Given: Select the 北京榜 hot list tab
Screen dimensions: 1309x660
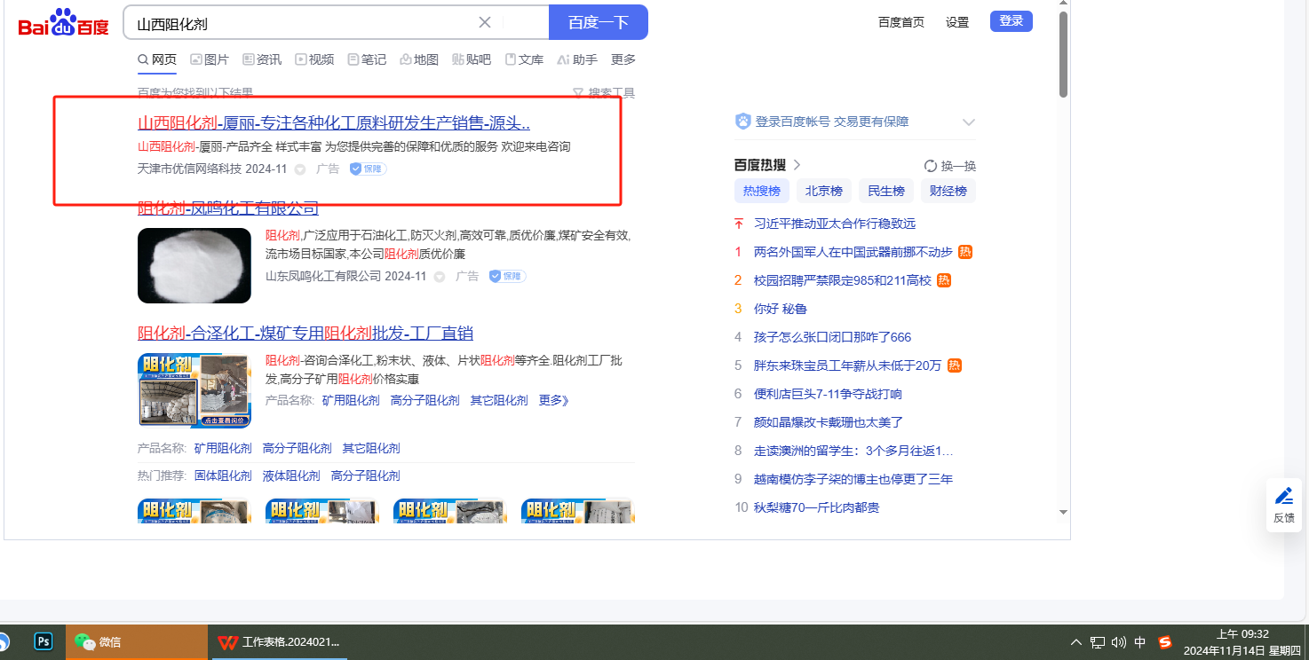Looking at the screenshot, I should tap(823, 191).
